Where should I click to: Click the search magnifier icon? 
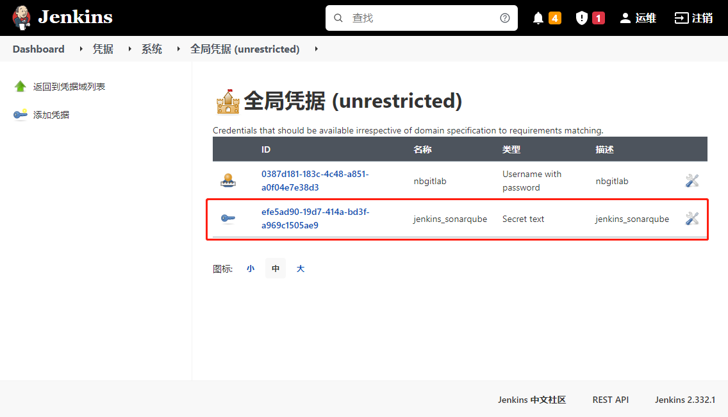338,18
